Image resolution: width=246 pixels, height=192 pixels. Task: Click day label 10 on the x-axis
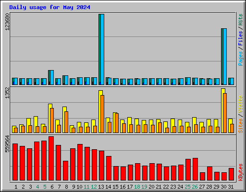(x=79, y=187)
